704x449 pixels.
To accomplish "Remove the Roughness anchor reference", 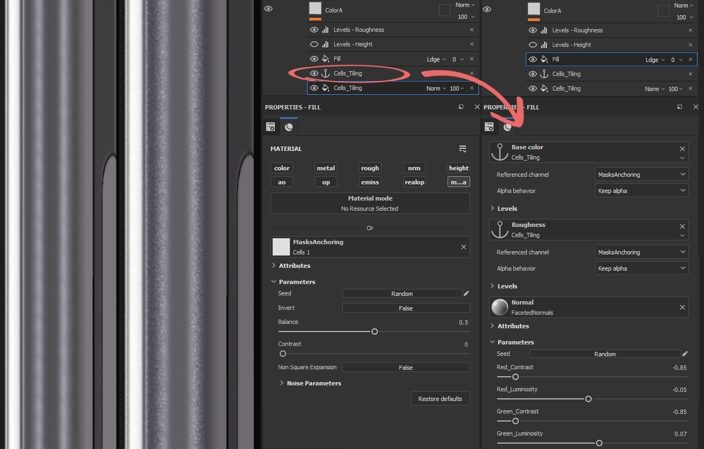I will (682, 226).
